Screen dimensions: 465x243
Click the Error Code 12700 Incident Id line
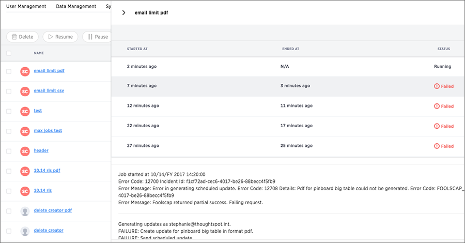tap(197, 181)
